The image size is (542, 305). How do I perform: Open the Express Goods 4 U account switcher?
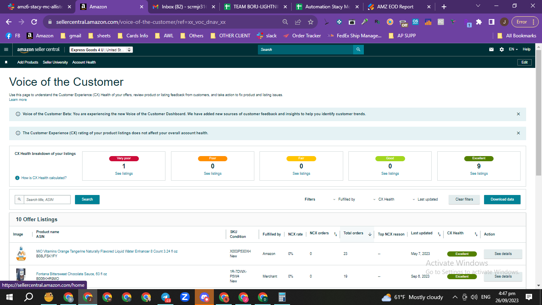(x=101, y=50)
